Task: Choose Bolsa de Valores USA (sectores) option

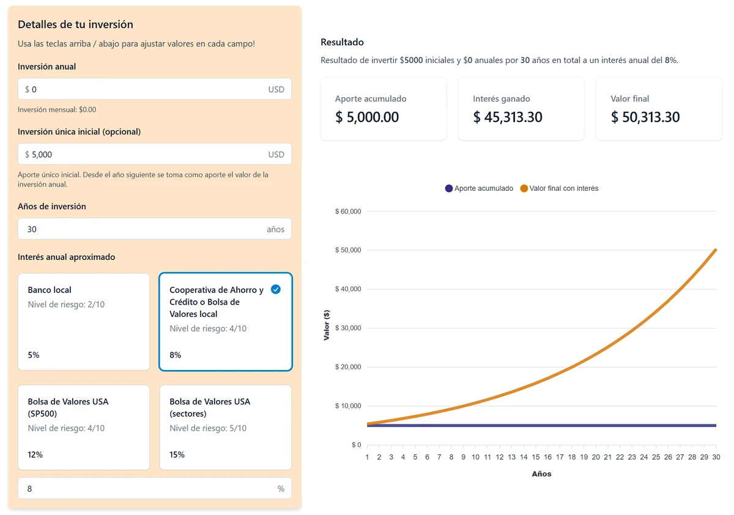Action: (x=225, y=427)
